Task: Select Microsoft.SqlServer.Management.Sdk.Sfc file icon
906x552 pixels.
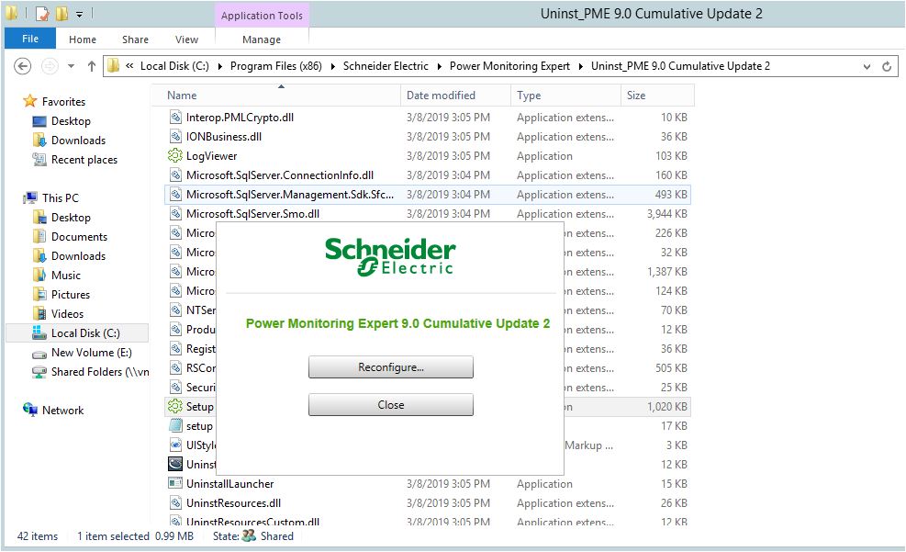Action: 175,194
